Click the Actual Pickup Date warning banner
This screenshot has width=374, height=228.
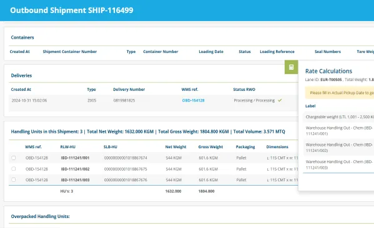(x=340, y=93)
